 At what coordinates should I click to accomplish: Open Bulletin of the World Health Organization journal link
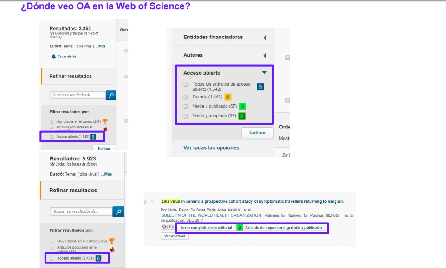(211, 215)
